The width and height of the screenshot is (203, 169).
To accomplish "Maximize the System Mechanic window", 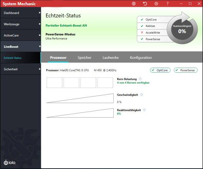I will (190, 4).
